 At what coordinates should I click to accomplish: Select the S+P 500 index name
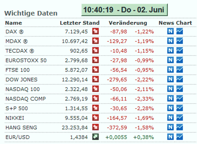pyautogui.click(x=17, y=109)
